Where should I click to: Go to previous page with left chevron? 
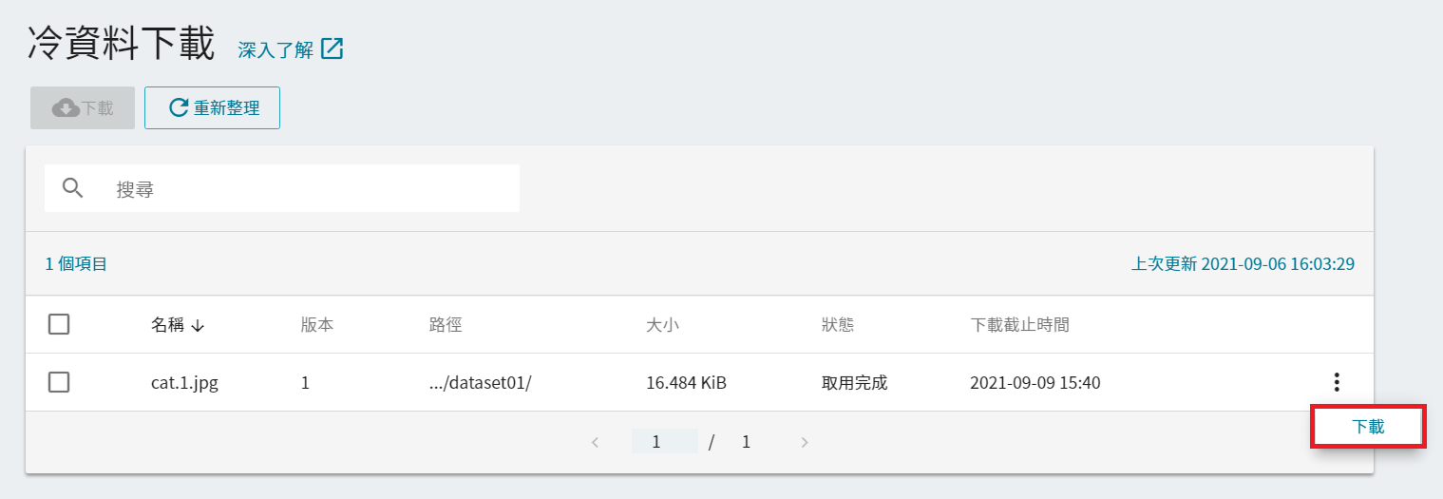pos(595,442)
